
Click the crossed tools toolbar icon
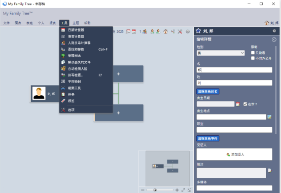[x=180, y=32]
